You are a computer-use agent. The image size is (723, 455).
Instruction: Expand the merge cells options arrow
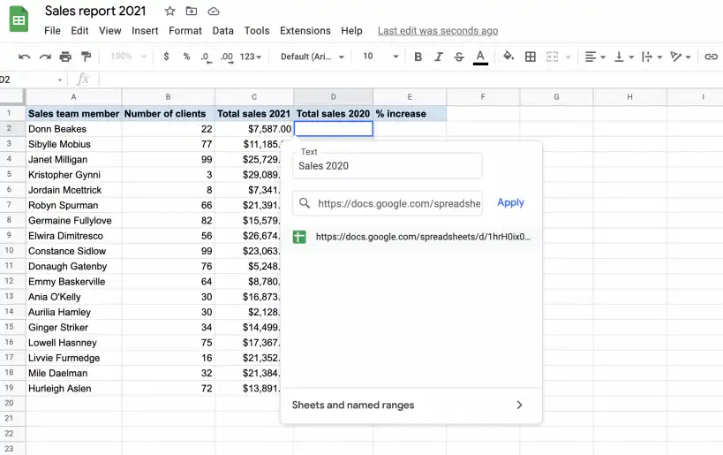click(569, 57)
